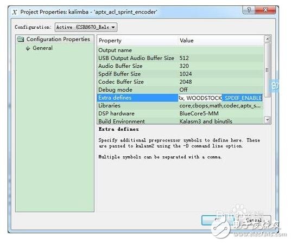Screen dimensions: 291x243
Task: Click the property list scrollbar thumb
Action: coord(267,70)
